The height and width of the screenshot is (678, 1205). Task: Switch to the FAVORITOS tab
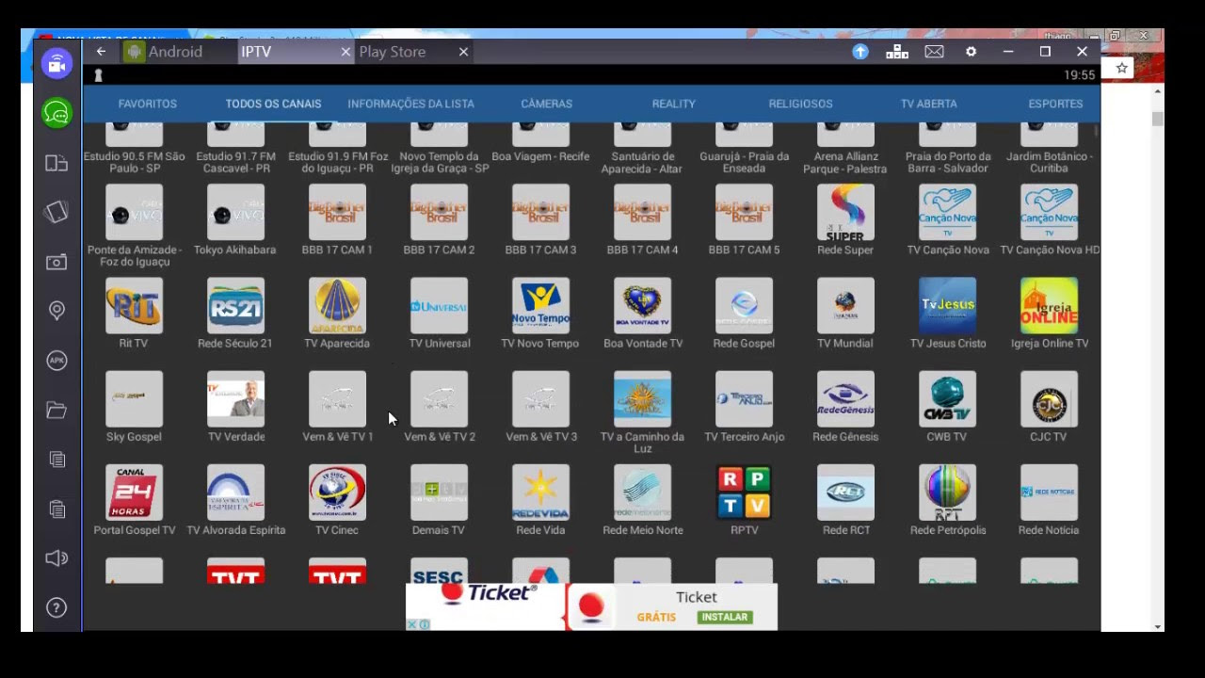click(x=148, y=104)
